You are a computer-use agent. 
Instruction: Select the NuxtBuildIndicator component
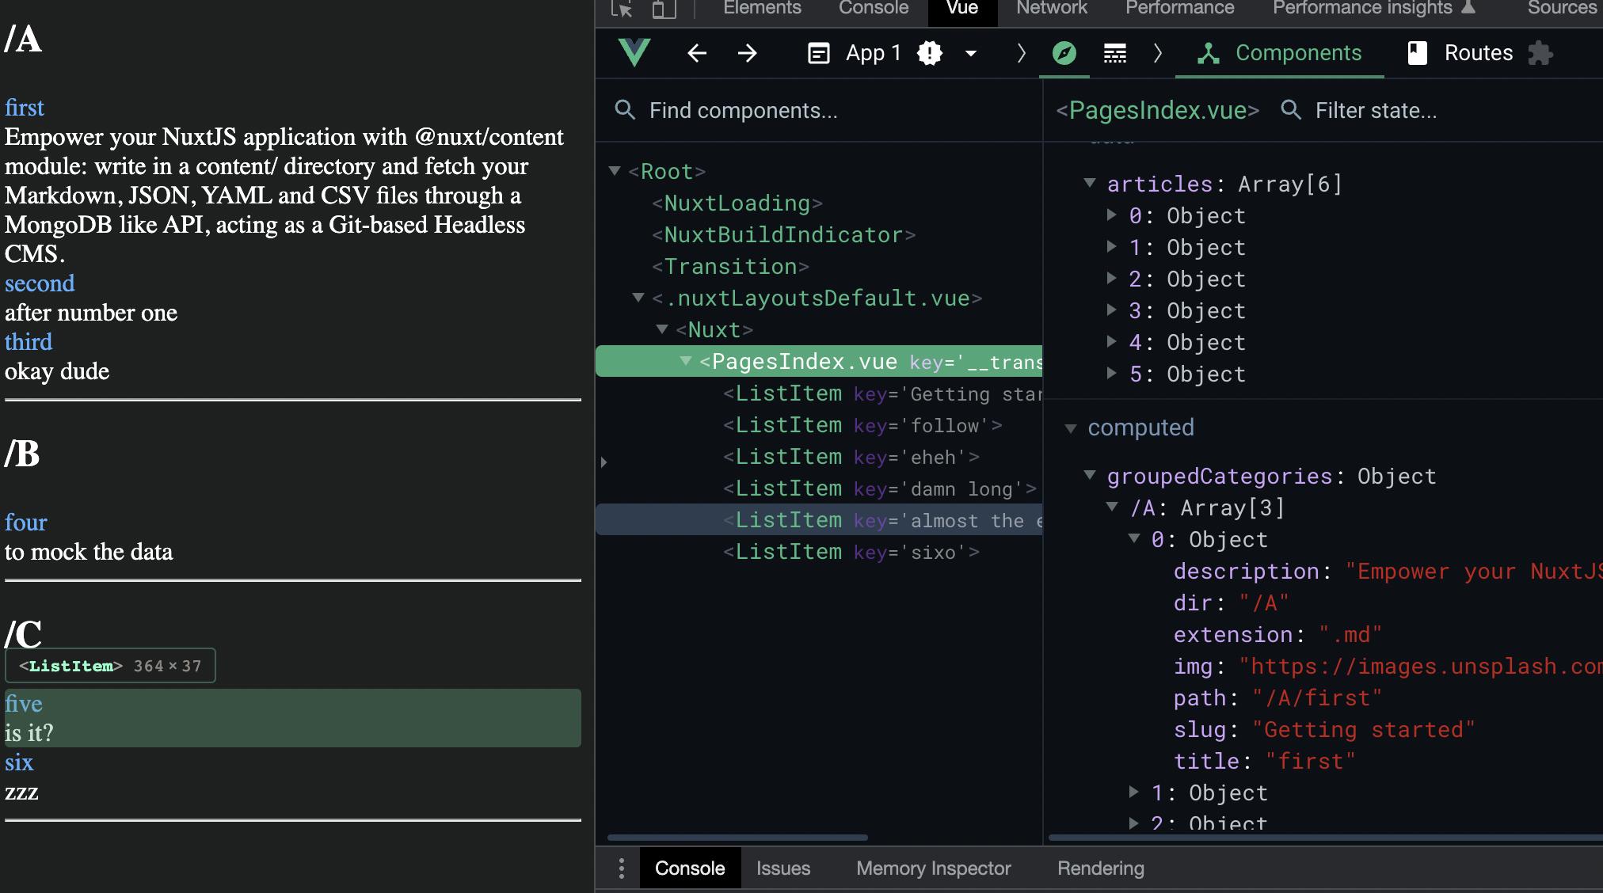click(x=783, y=234)
